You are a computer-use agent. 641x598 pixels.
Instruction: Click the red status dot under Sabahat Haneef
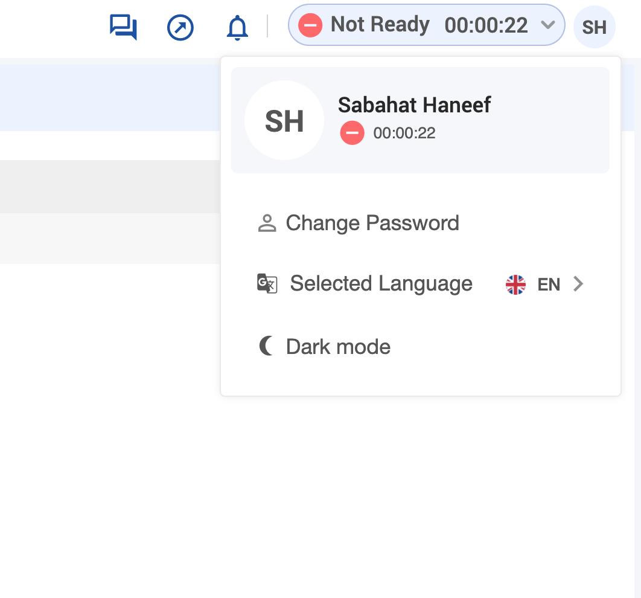(352, 133)
